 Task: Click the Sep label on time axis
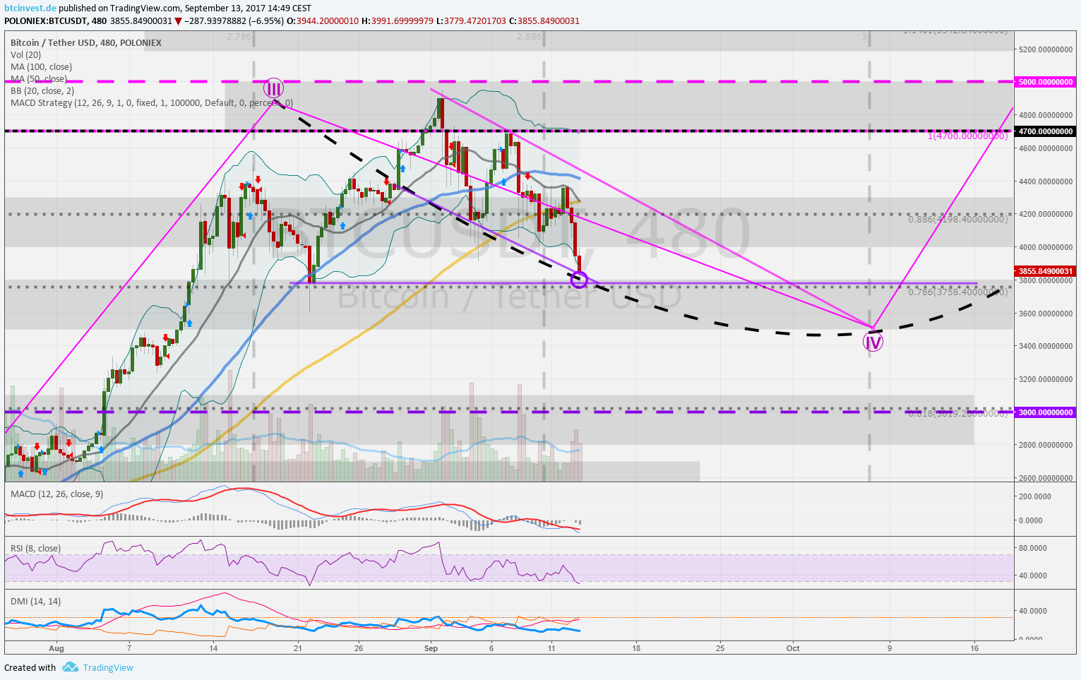(x=431, y=648)
